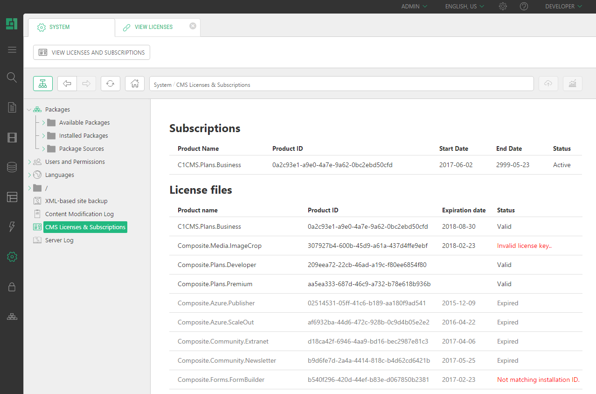Viewport: 596px width, 394px height.
Task: Open the Functions lightning bolt icon
Action: tap(12, 227)
